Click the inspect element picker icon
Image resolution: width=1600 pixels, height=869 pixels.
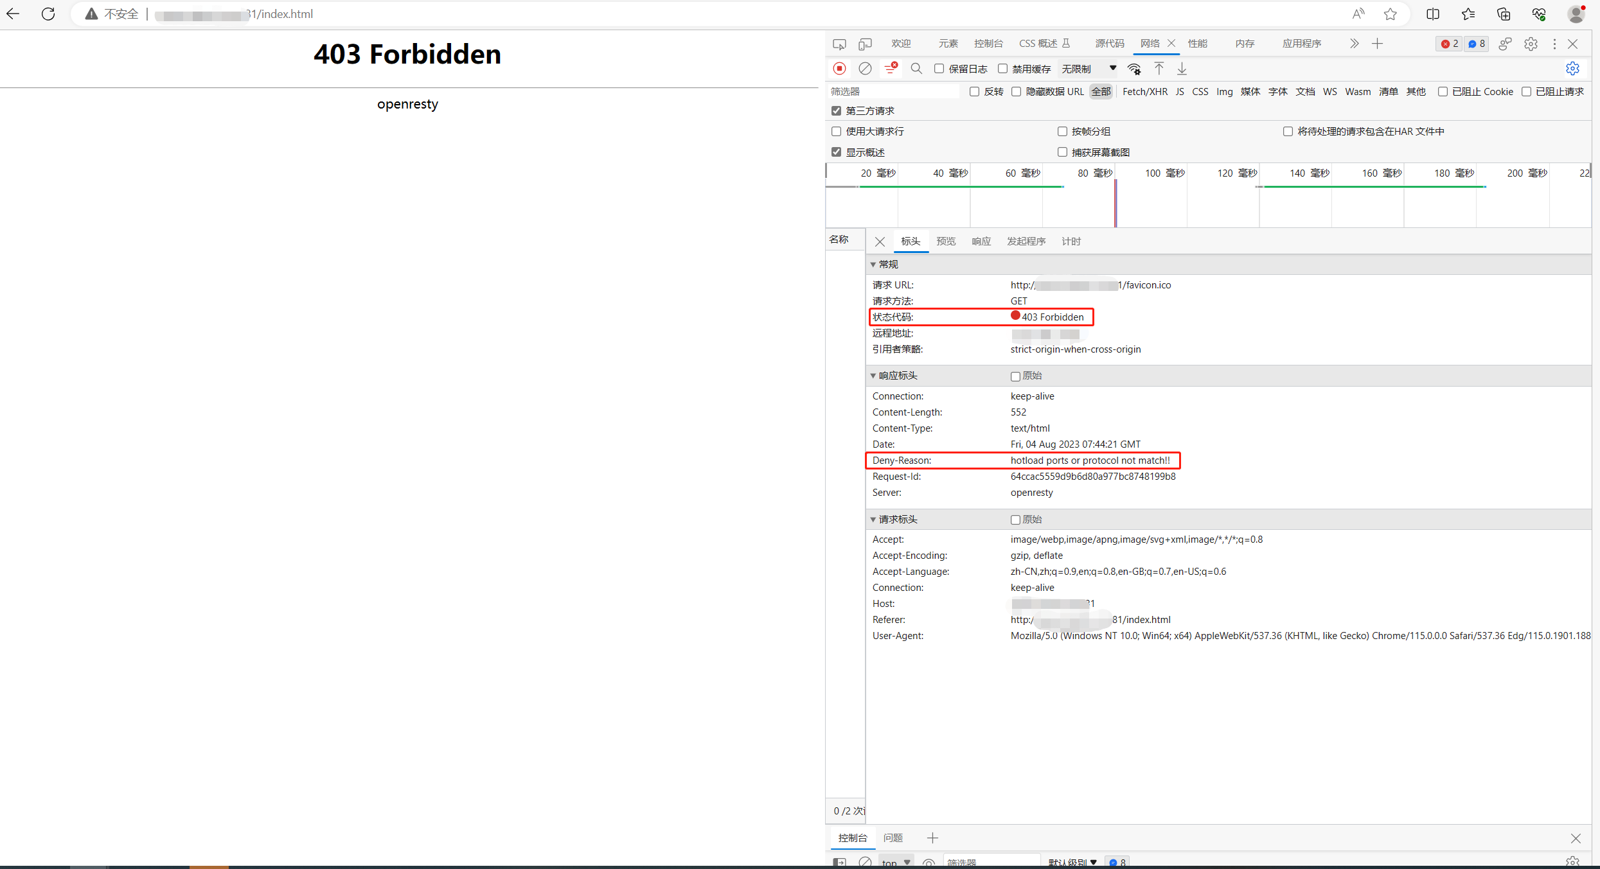click(x=839, y=44)
